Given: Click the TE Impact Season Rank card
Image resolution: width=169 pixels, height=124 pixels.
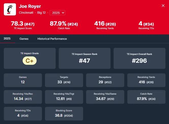Looking at the screenshot, I should (84, 58).
